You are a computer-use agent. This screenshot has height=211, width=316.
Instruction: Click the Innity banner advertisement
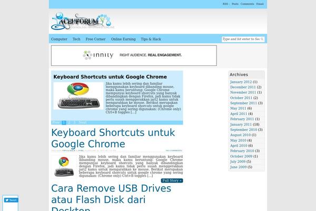[x=134, y=55]
